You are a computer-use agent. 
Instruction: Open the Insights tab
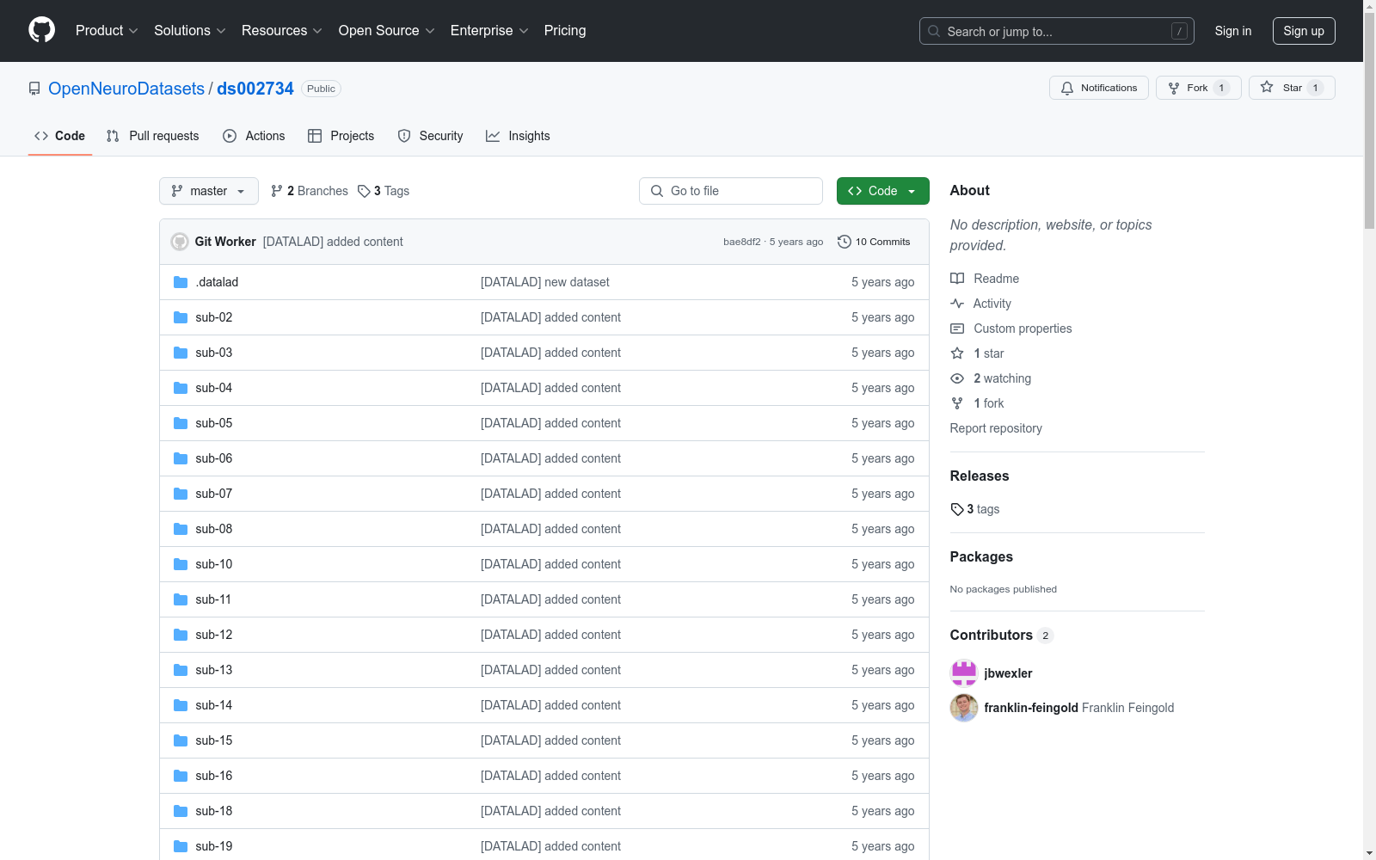pyautogui.click(x=518, y=136)
